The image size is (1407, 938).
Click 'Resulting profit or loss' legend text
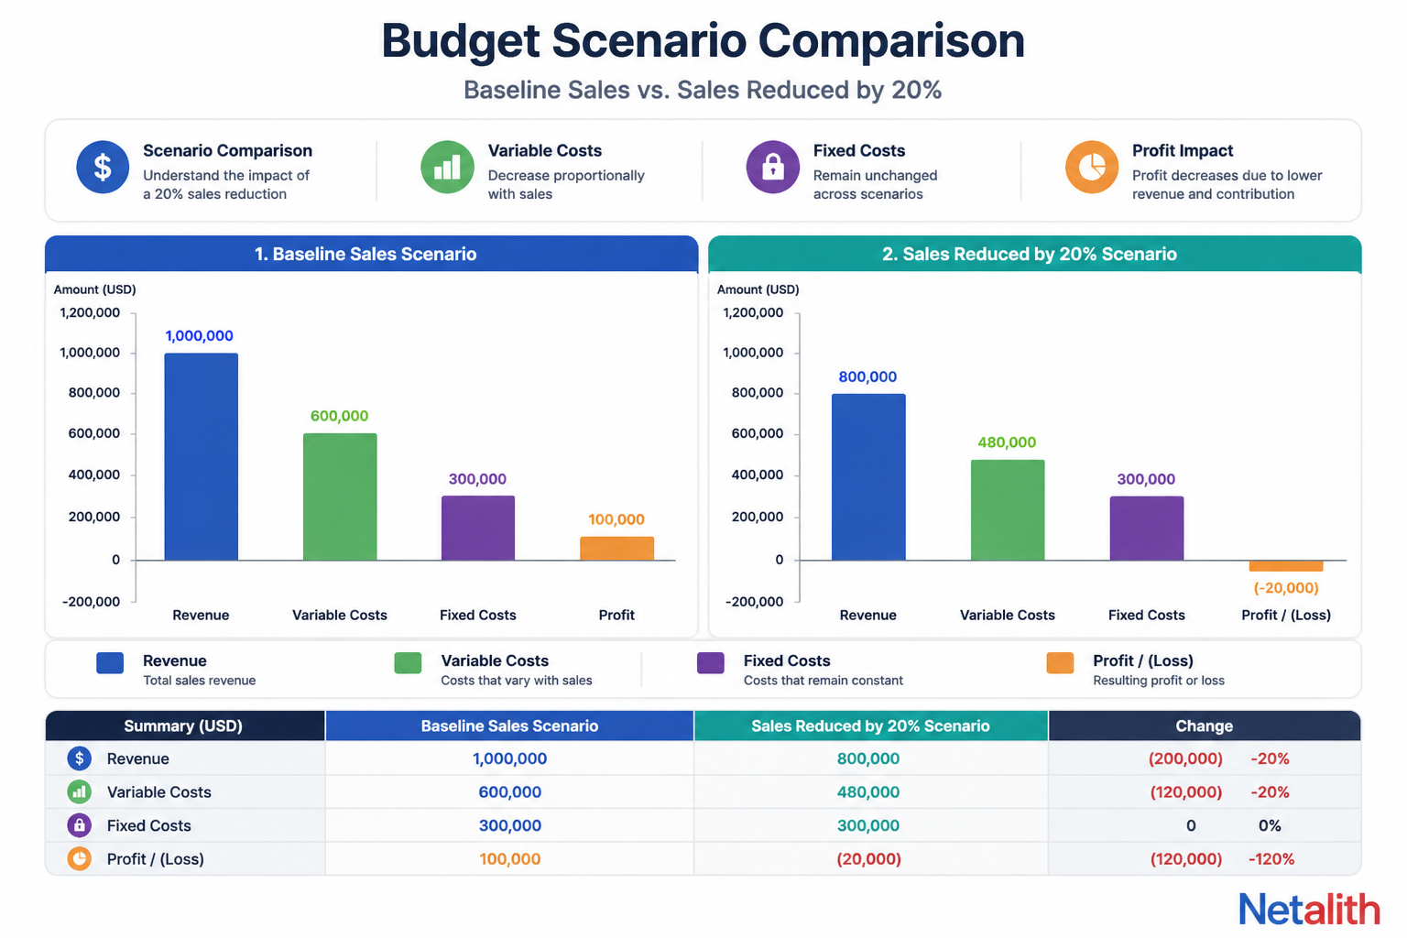(x=1159, y=681)
